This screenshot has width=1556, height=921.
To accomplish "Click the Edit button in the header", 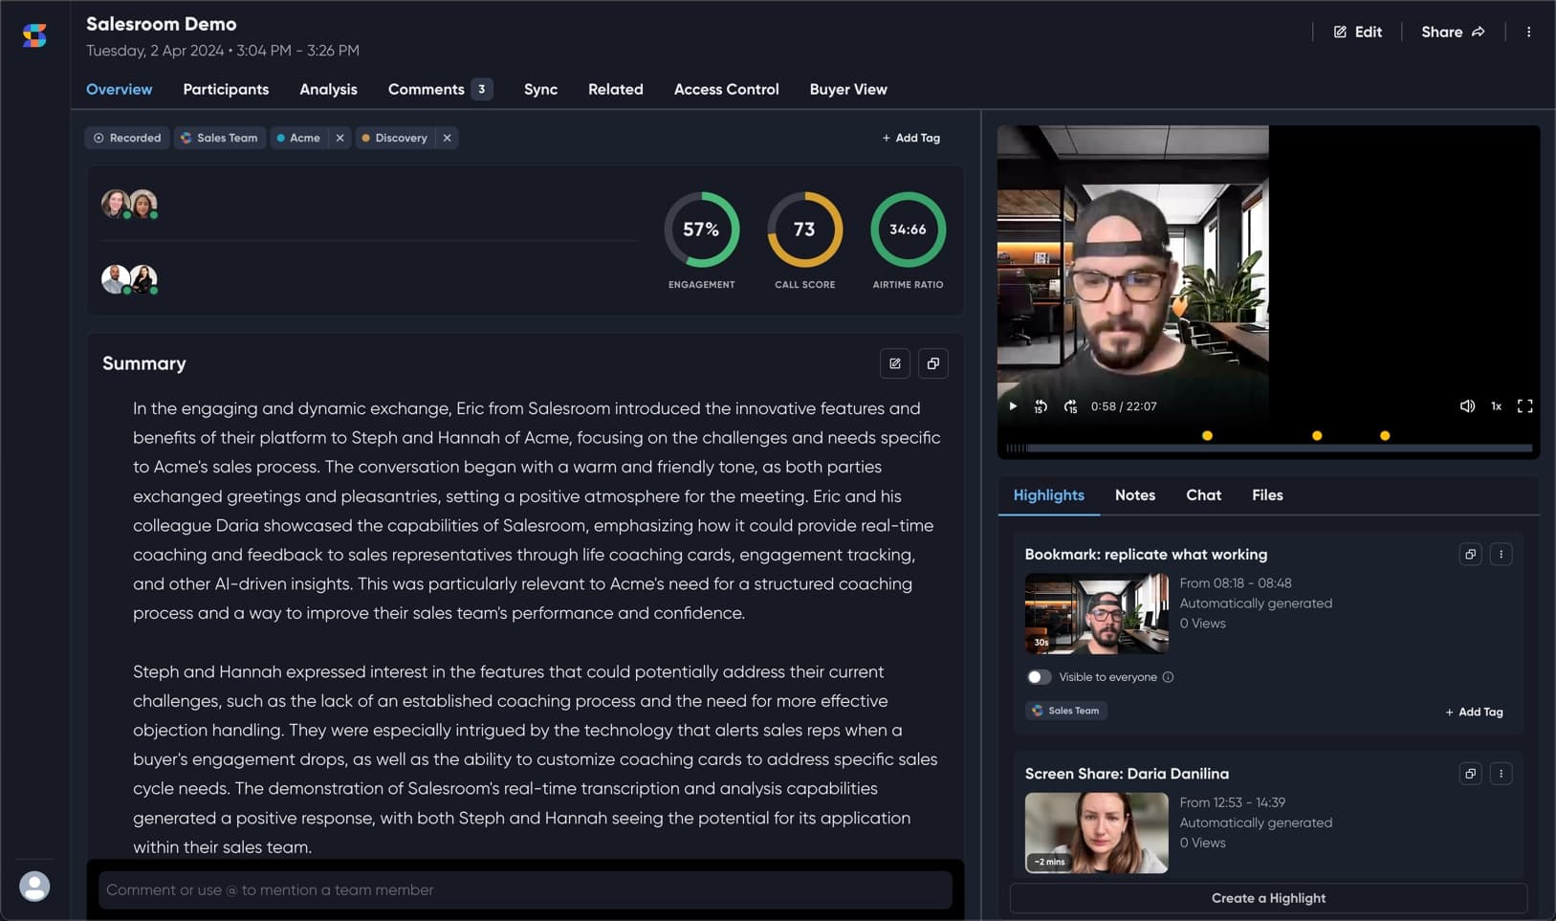I will pos(1358,32).
